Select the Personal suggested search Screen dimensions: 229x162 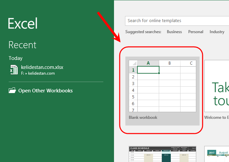click(196, 32)
